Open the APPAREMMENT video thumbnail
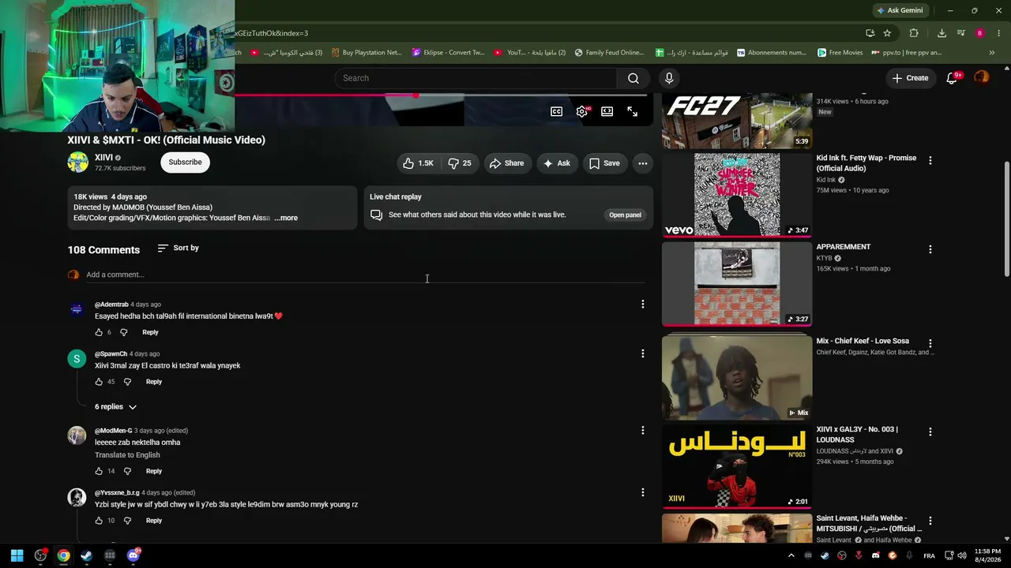The width and height of the screenshot is (1011, 568). [x=737, y=283]
